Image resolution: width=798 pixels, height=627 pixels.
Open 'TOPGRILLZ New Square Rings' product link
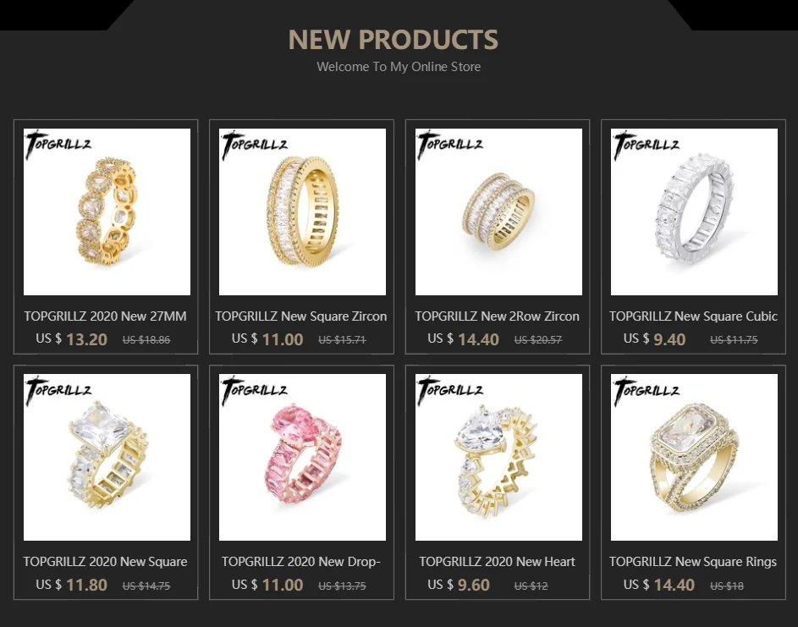[x=693, y=561]
